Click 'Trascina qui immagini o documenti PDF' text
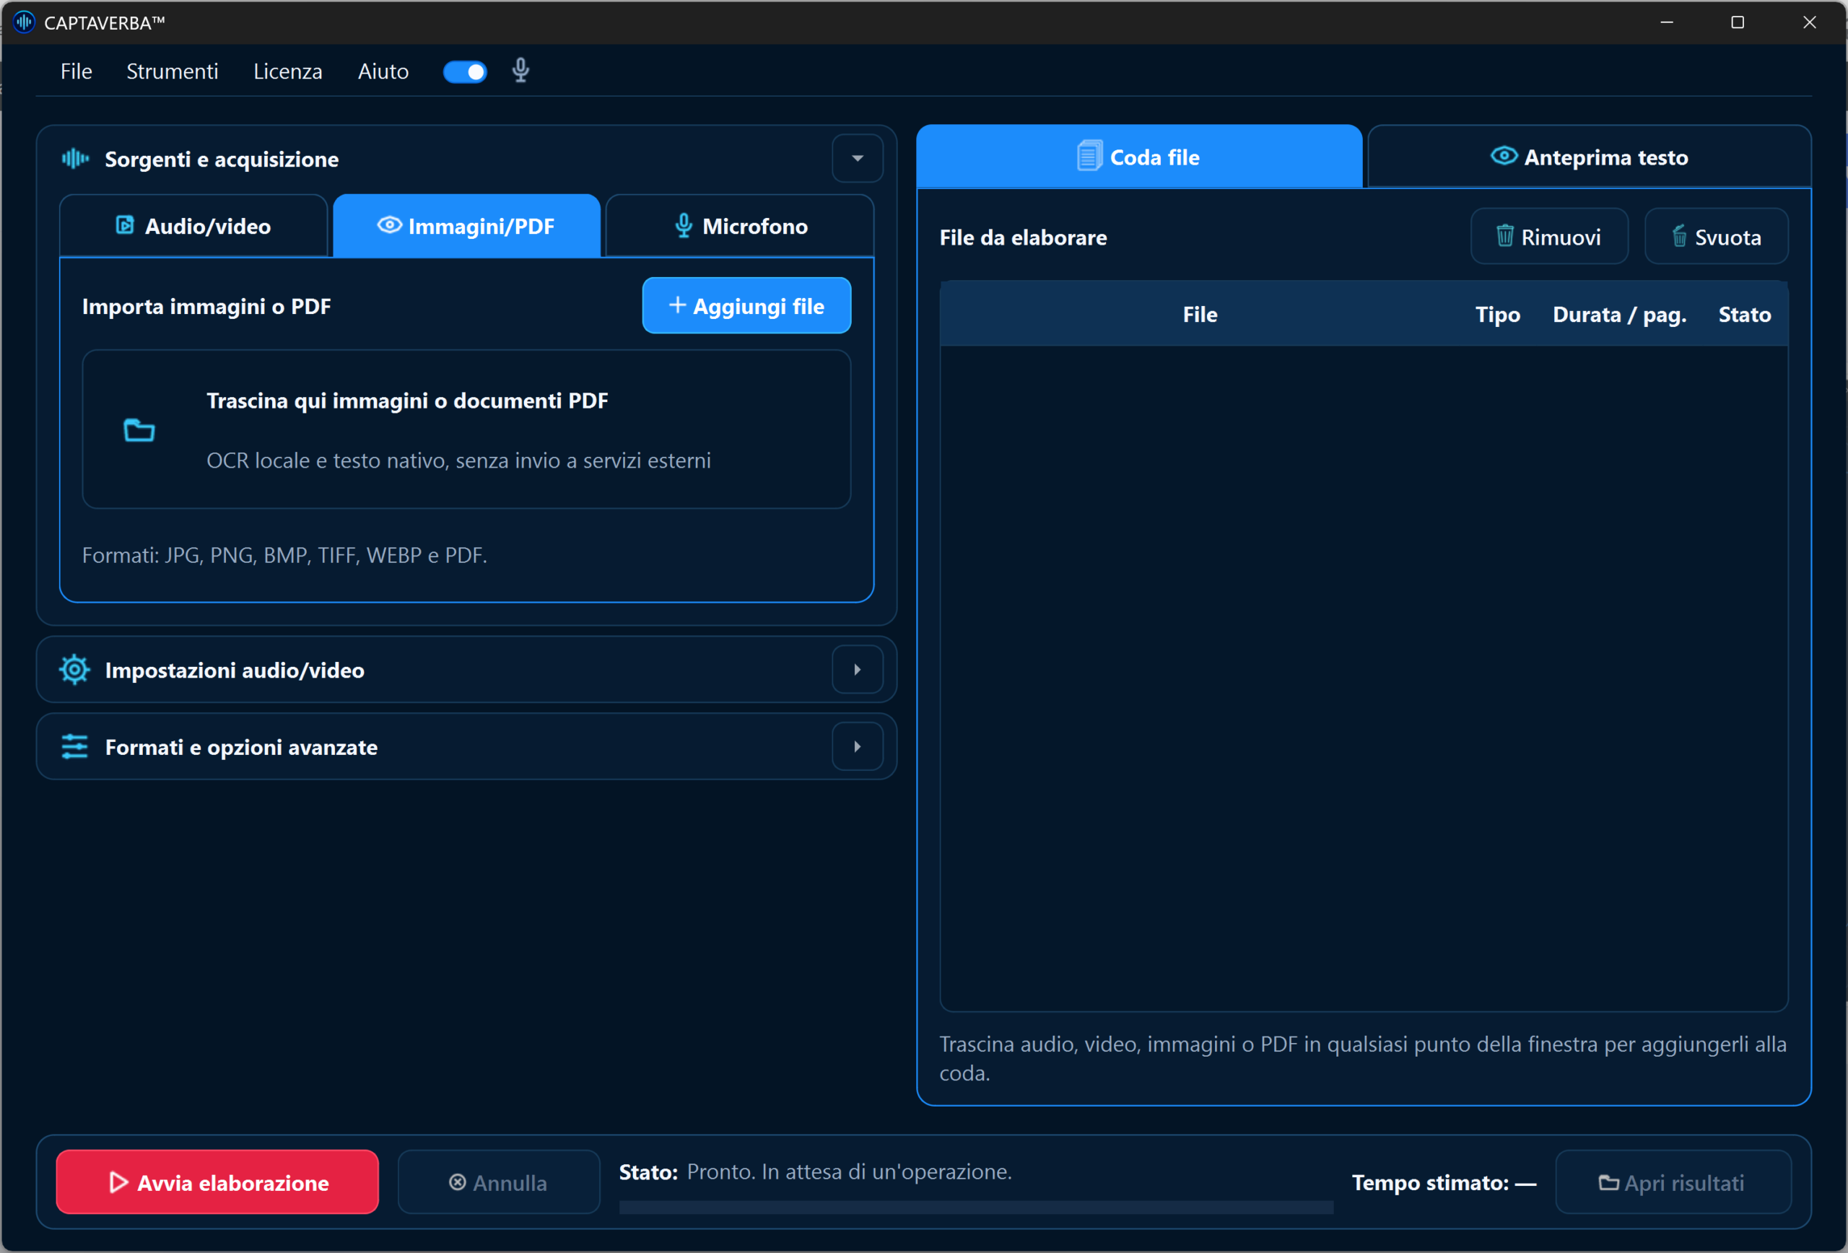1848x1253 pixels. click(407, 400)
